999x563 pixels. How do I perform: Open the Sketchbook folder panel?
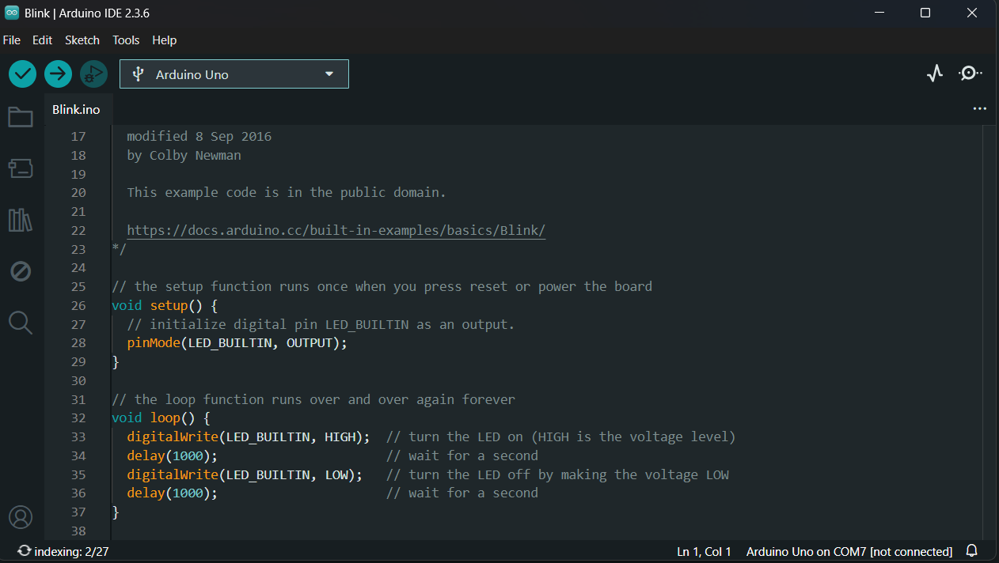pos(21,118)
